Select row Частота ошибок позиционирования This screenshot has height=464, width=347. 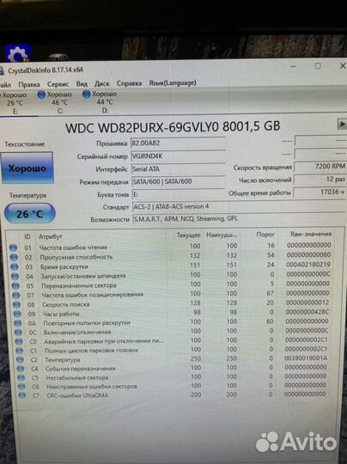pyautogui.click(x=172, y=294)
